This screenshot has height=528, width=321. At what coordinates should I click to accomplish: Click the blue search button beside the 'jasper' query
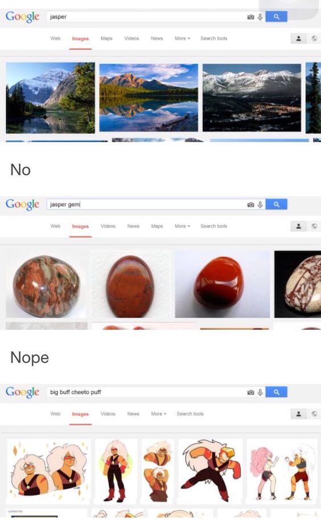pyautogui.click(x=276, y=17)
